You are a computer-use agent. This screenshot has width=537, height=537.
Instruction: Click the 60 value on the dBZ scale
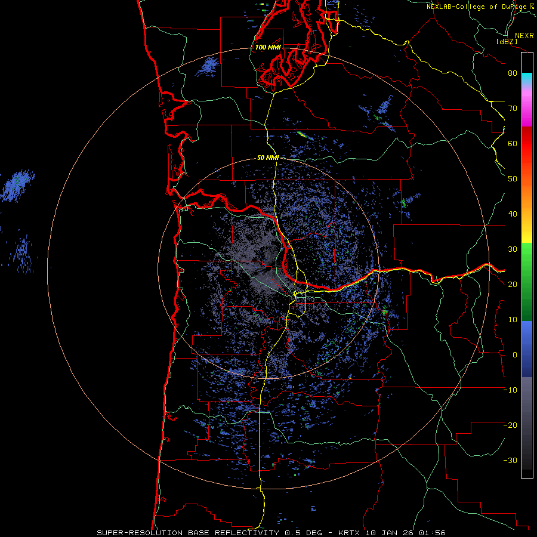point(513,143)
